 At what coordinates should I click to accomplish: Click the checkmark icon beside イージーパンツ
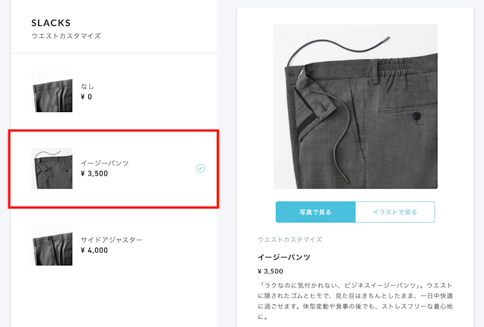tap(201, 168)
